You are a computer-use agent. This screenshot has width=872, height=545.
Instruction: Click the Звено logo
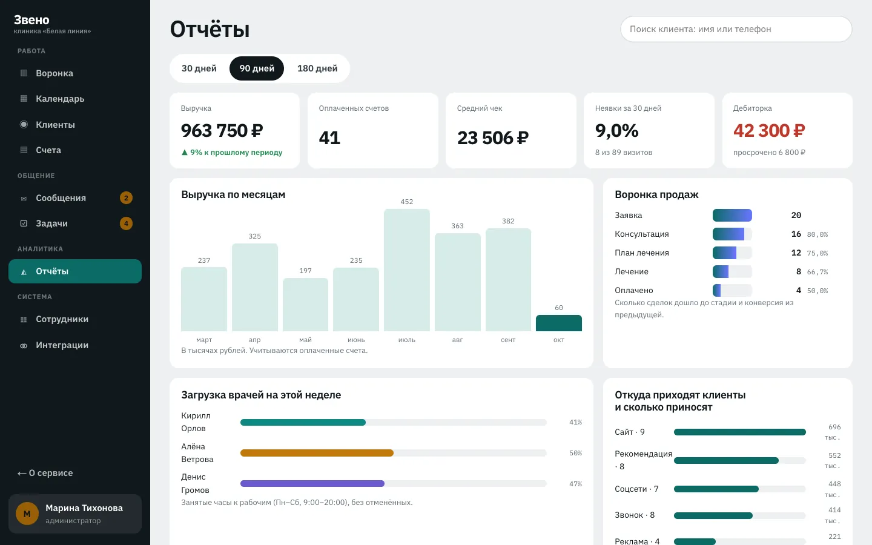pyautogui.click(x=31, y=20)
